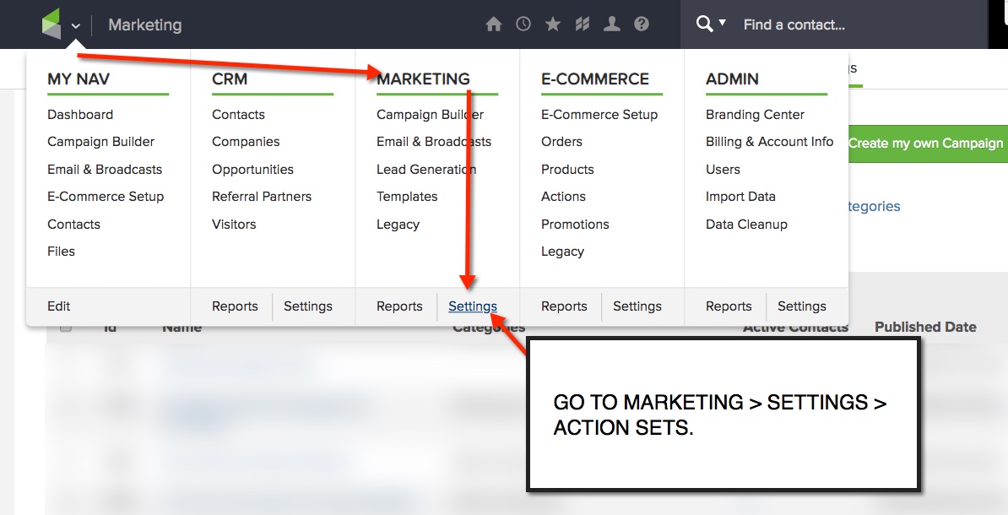Click the green Infusionsoft logo
1008x515 pixels.
pyautogui.click(x=49, y=24)
